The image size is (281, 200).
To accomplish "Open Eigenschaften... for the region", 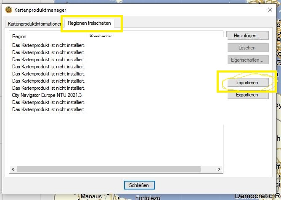I will click(x=247, y=60).
